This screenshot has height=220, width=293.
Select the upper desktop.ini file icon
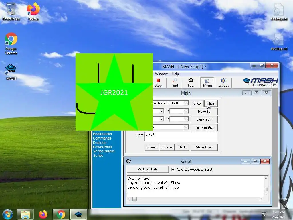pos(279,12)
